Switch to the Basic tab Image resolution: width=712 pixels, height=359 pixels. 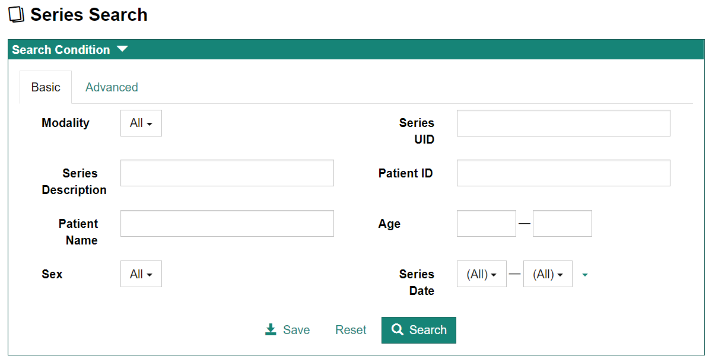click(x=46, y=87)
